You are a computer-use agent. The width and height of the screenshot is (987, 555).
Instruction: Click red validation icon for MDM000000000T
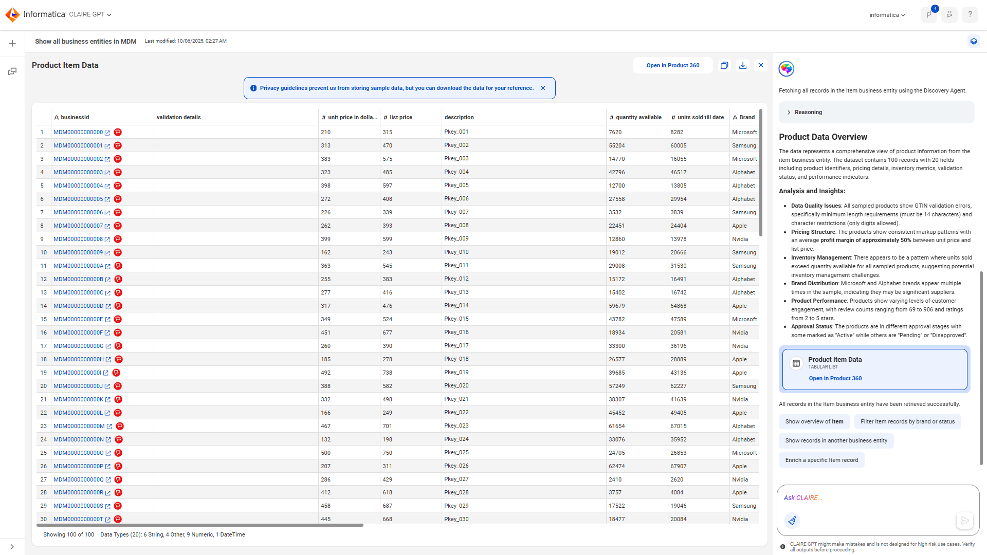click(x=118, y=519)
